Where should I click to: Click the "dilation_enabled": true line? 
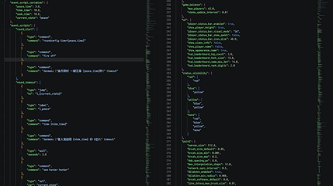205,172
